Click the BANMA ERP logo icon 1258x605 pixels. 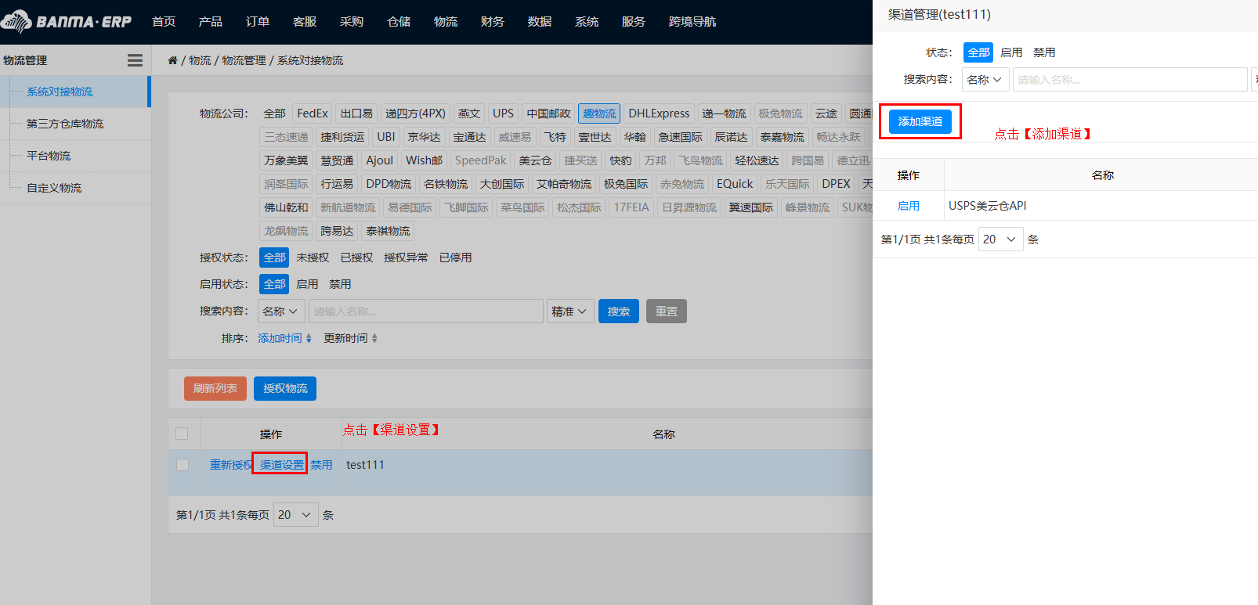[x=17, y=21]
